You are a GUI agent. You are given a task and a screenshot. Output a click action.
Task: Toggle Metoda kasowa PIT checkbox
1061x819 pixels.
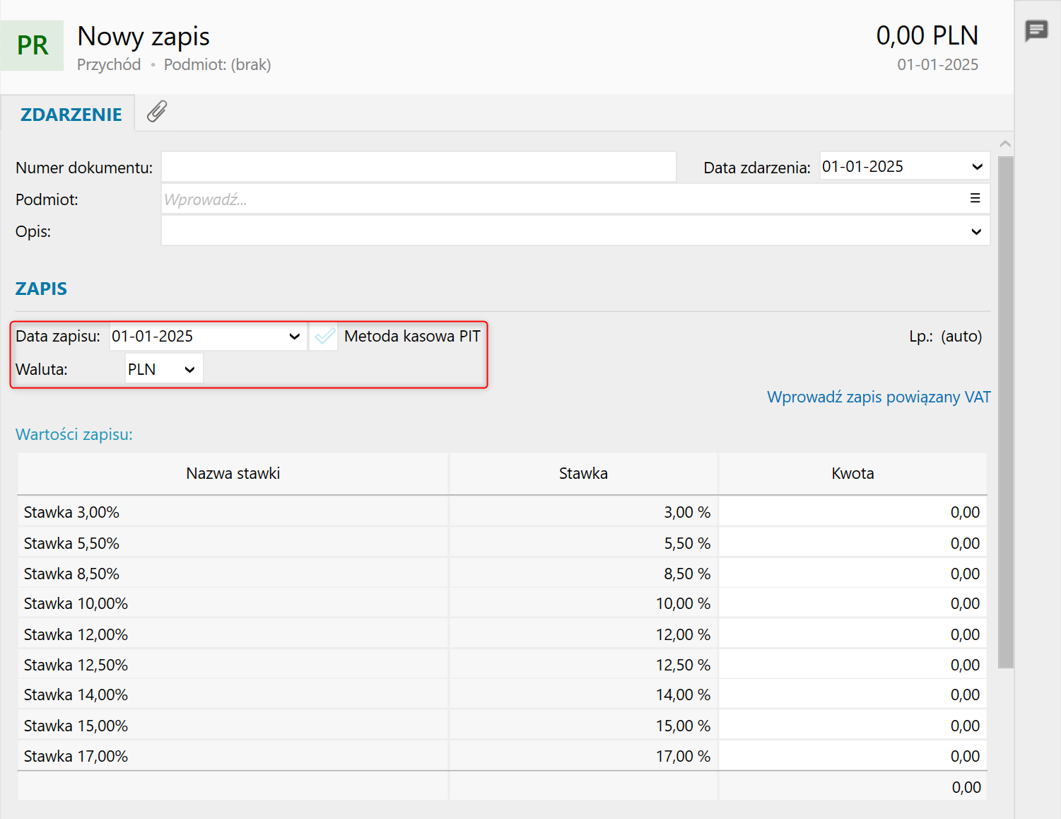[324, 337]
